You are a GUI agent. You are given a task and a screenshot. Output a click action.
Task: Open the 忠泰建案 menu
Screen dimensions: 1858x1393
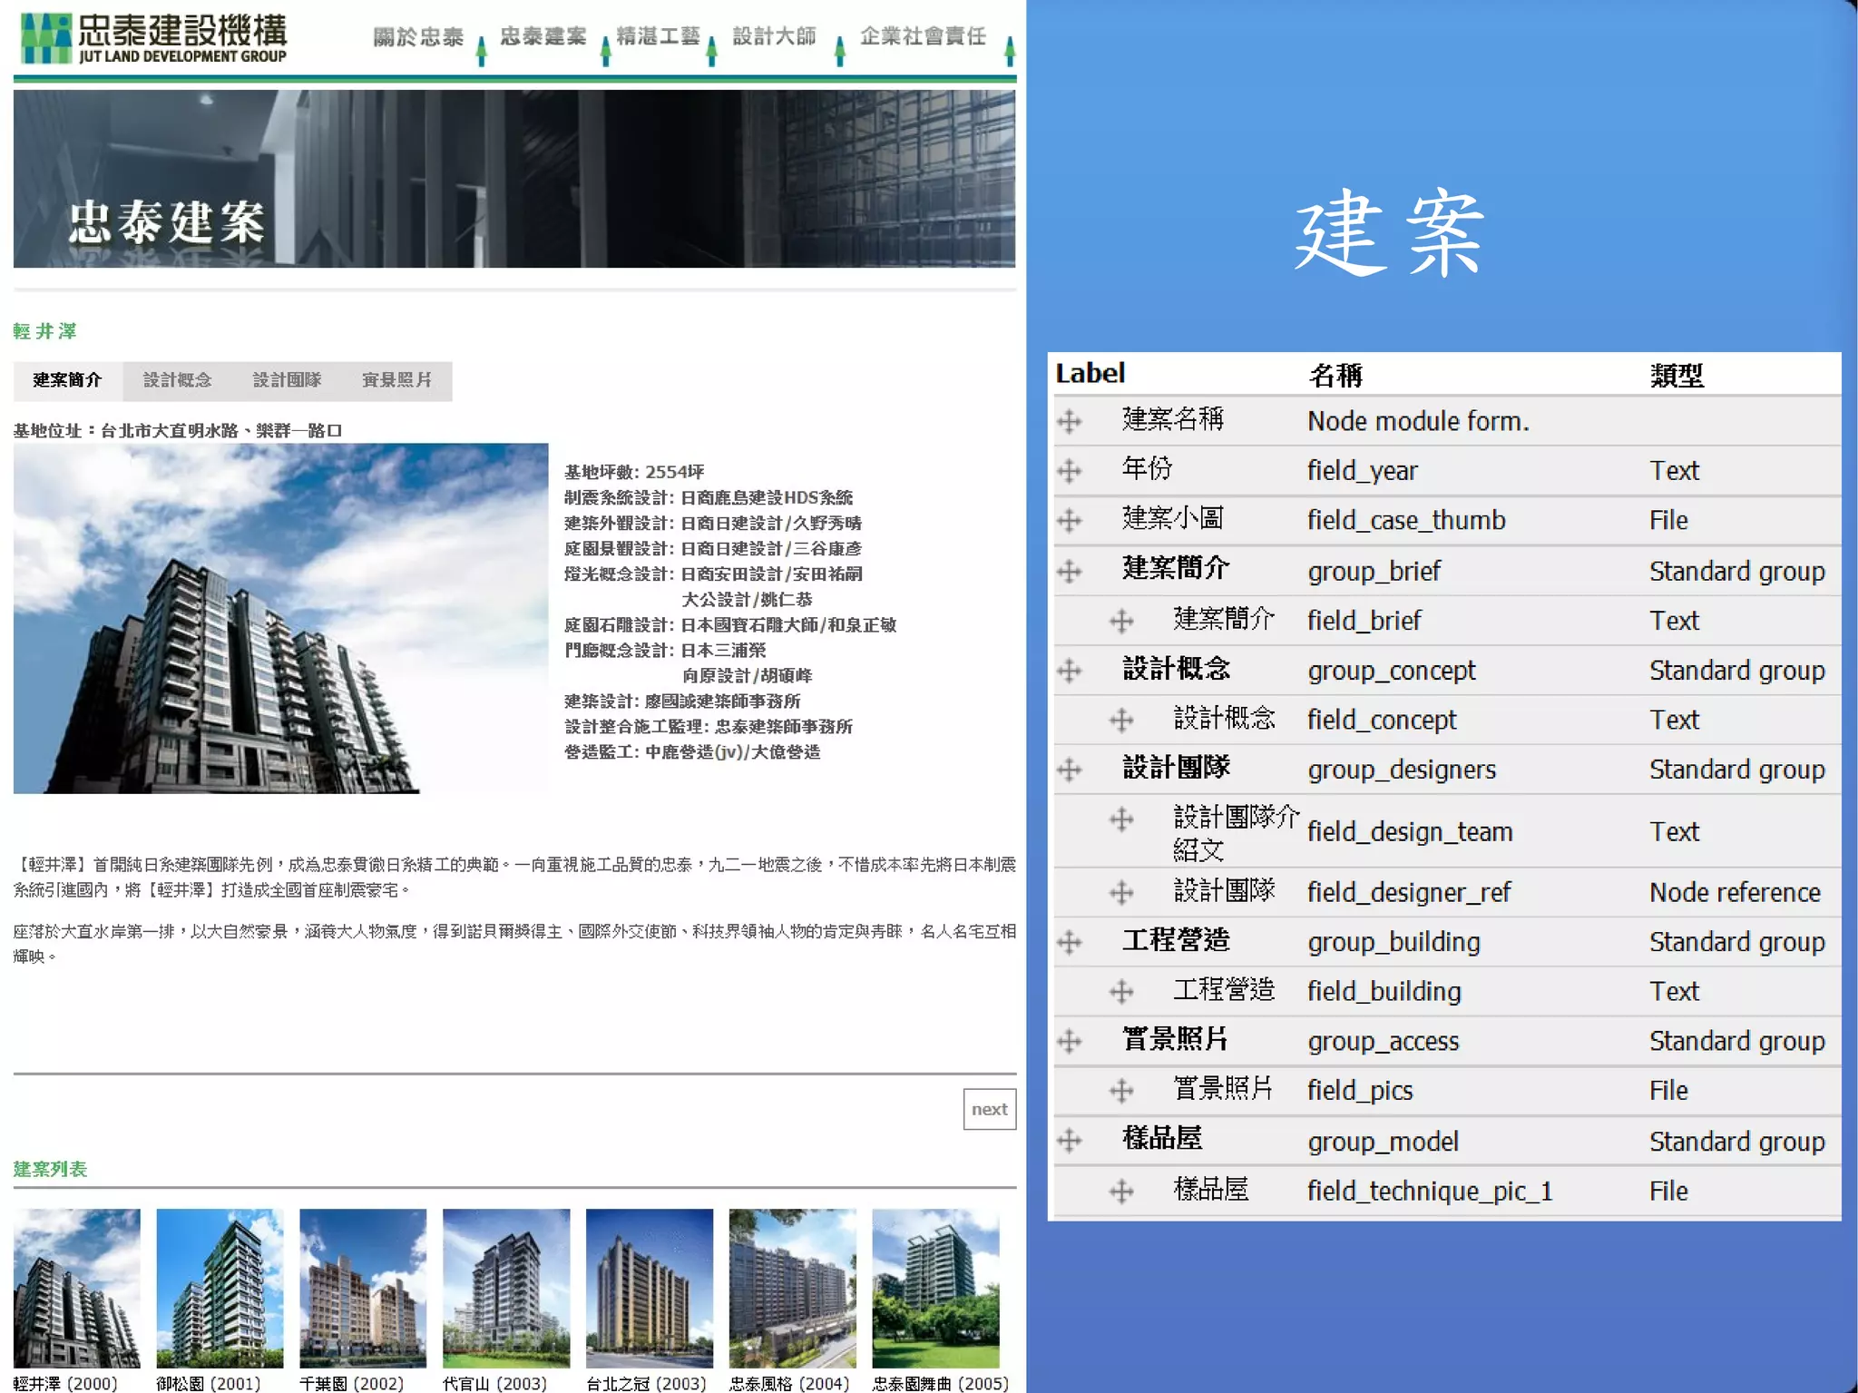point(543,36)
